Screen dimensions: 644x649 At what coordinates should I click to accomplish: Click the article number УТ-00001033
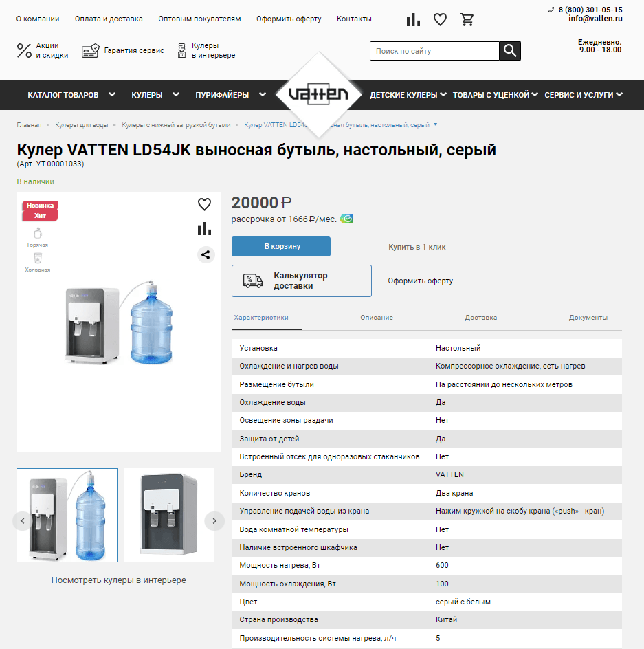click(59, 164)
